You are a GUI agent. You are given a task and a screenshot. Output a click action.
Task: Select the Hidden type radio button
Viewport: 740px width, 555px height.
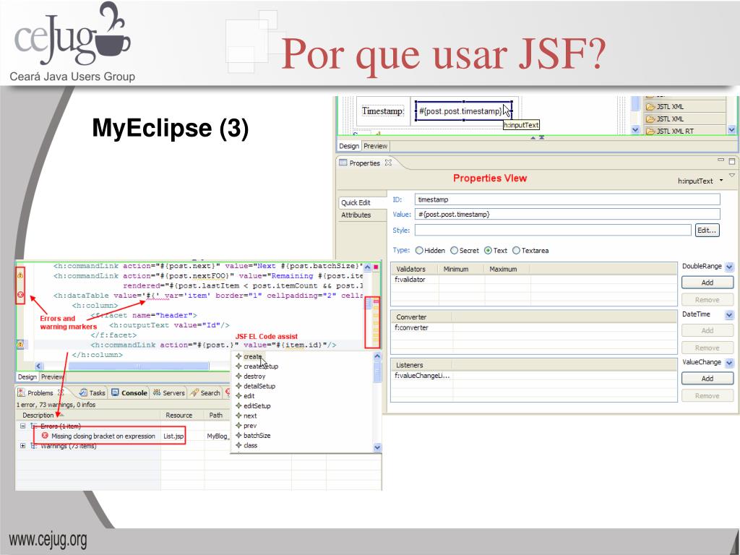(419, 251)
